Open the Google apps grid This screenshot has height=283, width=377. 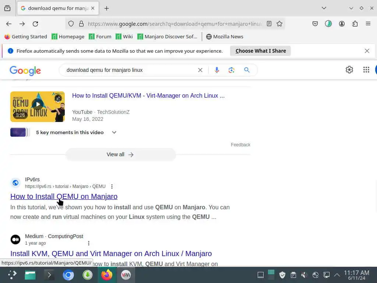click(x=366, y=70)
